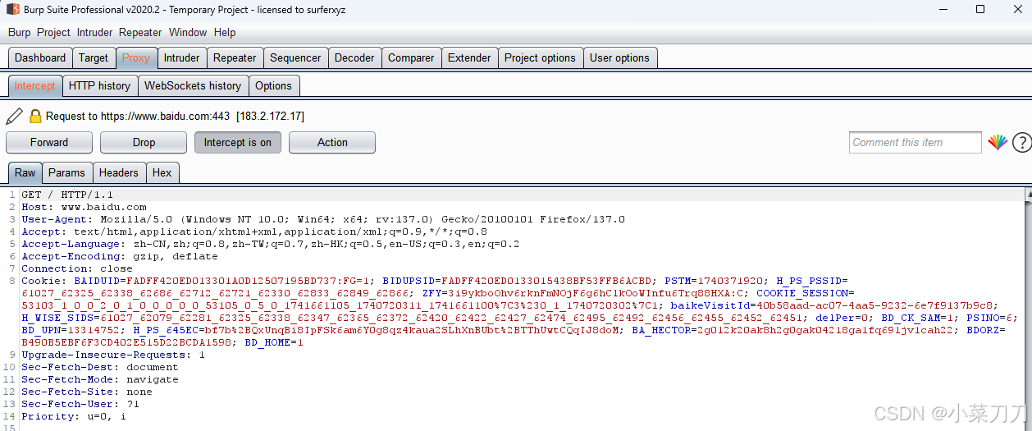Open the HTTP history sub-tab
1032x431 pixels.
point(100,85)
